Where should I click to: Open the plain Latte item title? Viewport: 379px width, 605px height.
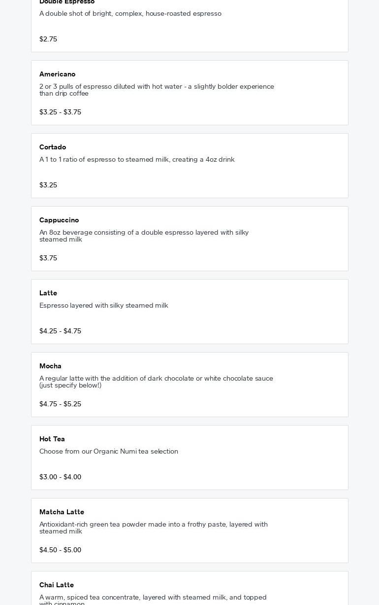(x=48, y=293)
